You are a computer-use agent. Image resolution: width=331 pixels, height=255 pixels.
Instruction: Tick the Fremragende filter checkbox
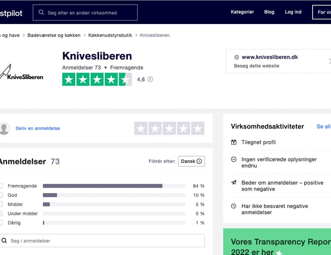coord(1,186)
